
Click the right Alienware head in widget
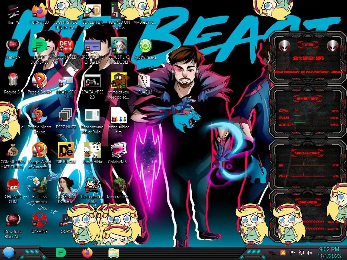(x=333, y=46)
